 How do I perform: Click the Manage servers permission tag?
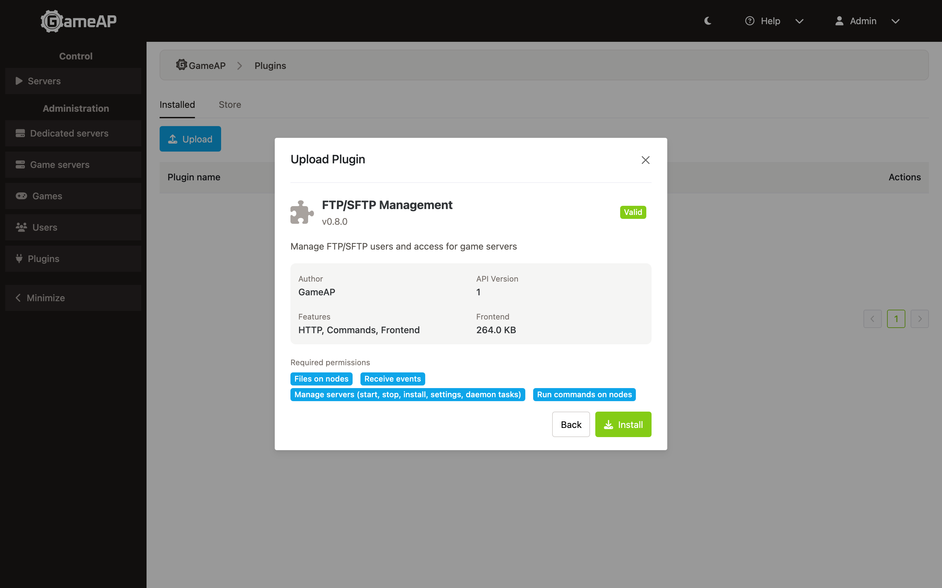pyautogui.click(x=408, y=394)
